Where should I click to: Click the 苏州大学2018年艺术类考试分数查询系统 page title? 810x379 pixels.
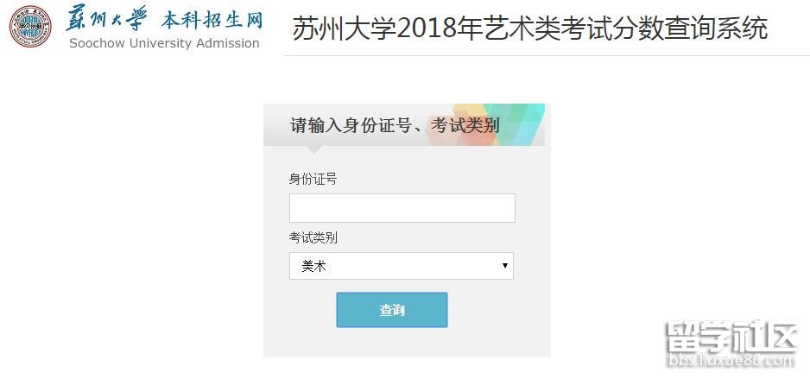[529, 28]
